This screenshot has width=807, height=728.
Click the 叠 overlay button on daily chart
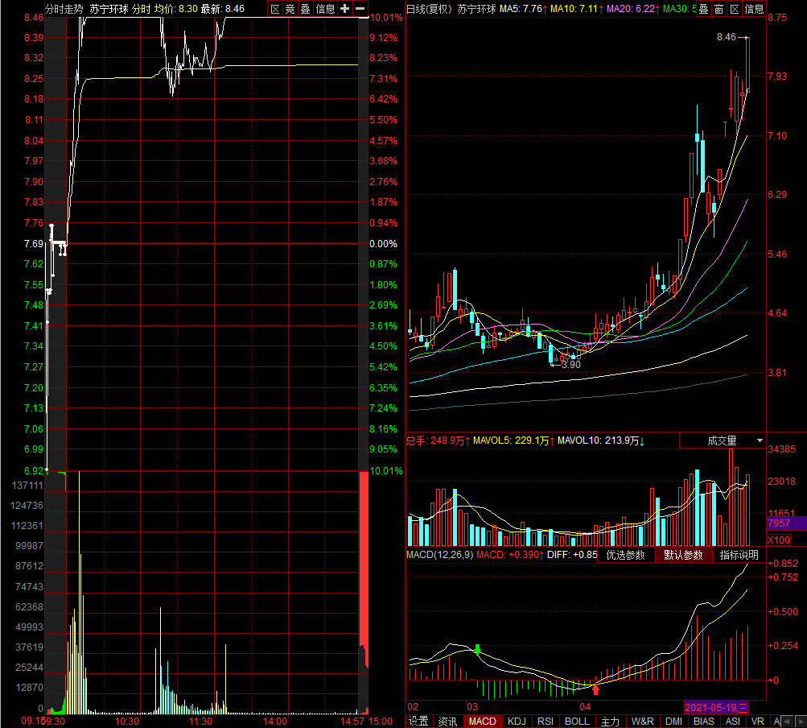coord(703,9)
